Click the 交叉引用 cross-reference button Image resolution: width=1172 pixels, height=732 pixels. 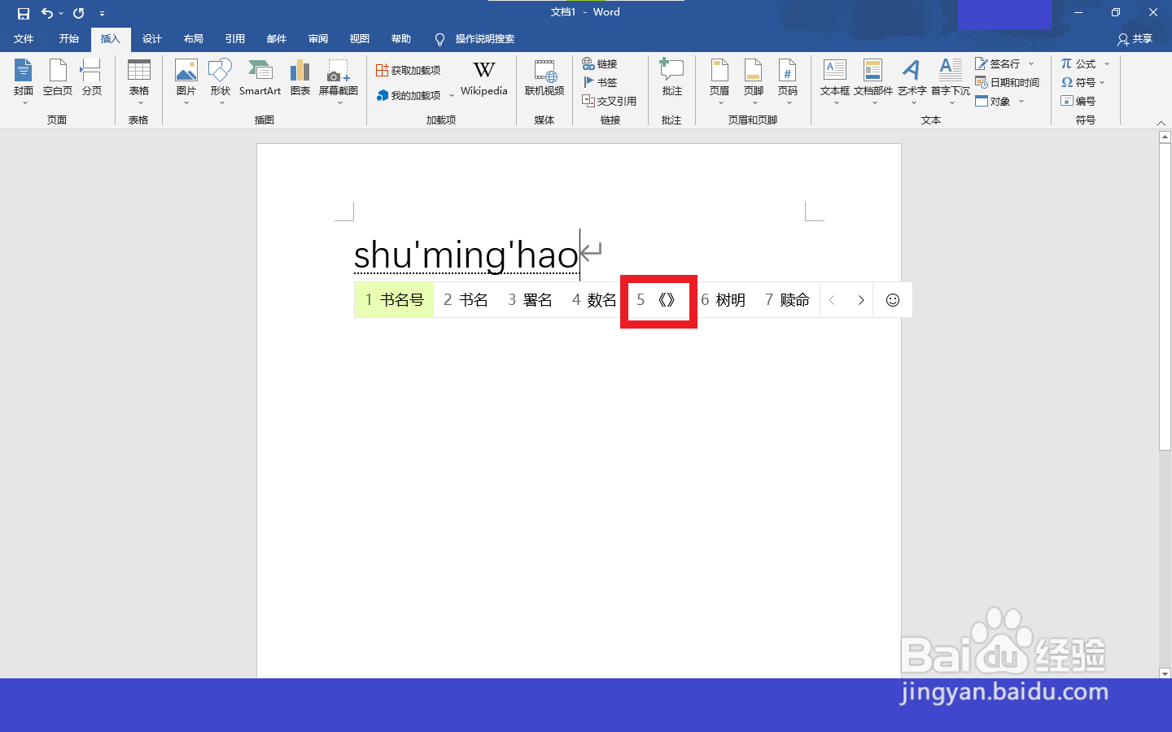point(610,101)
